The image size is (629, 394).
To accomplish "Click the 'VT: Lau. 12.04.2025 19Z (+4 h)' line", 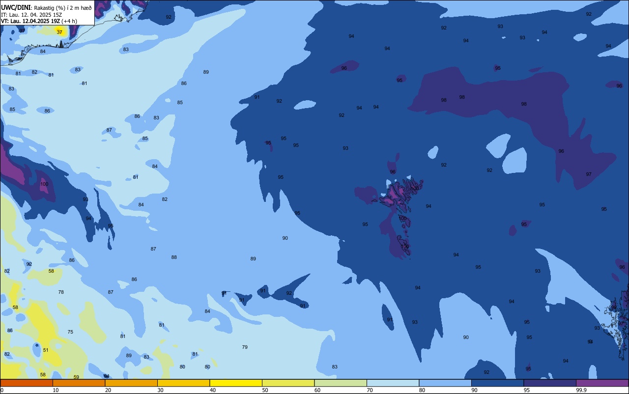I will (39, 21).
